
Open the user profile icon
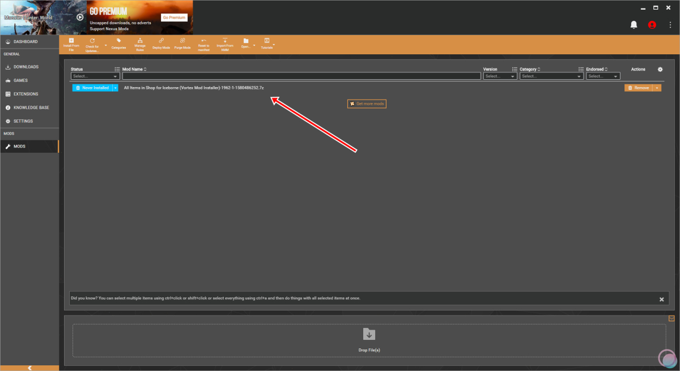point(652,25)
